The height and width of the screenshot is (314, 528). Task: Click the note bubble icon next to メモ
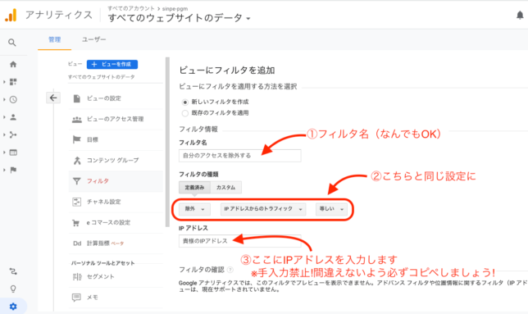pyautogui.click(x=76, y=298)
